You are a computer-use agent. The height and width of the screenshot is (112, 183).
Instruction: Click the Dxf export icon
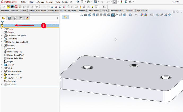[x=76, y=7]
